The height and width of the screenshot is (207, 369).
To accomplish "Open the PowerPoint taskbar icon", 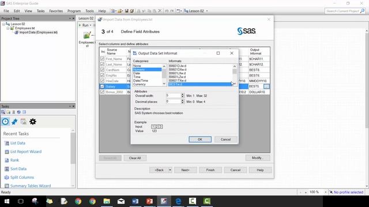I will [x=150, y=201].
